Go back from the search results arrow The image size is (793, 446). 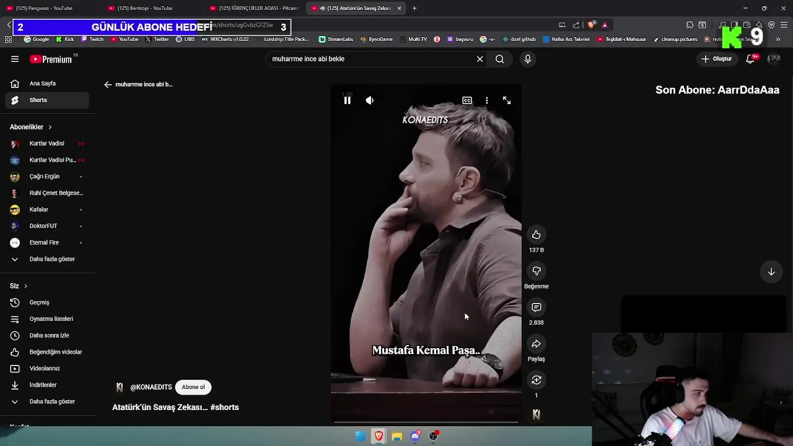click(108, 84)
